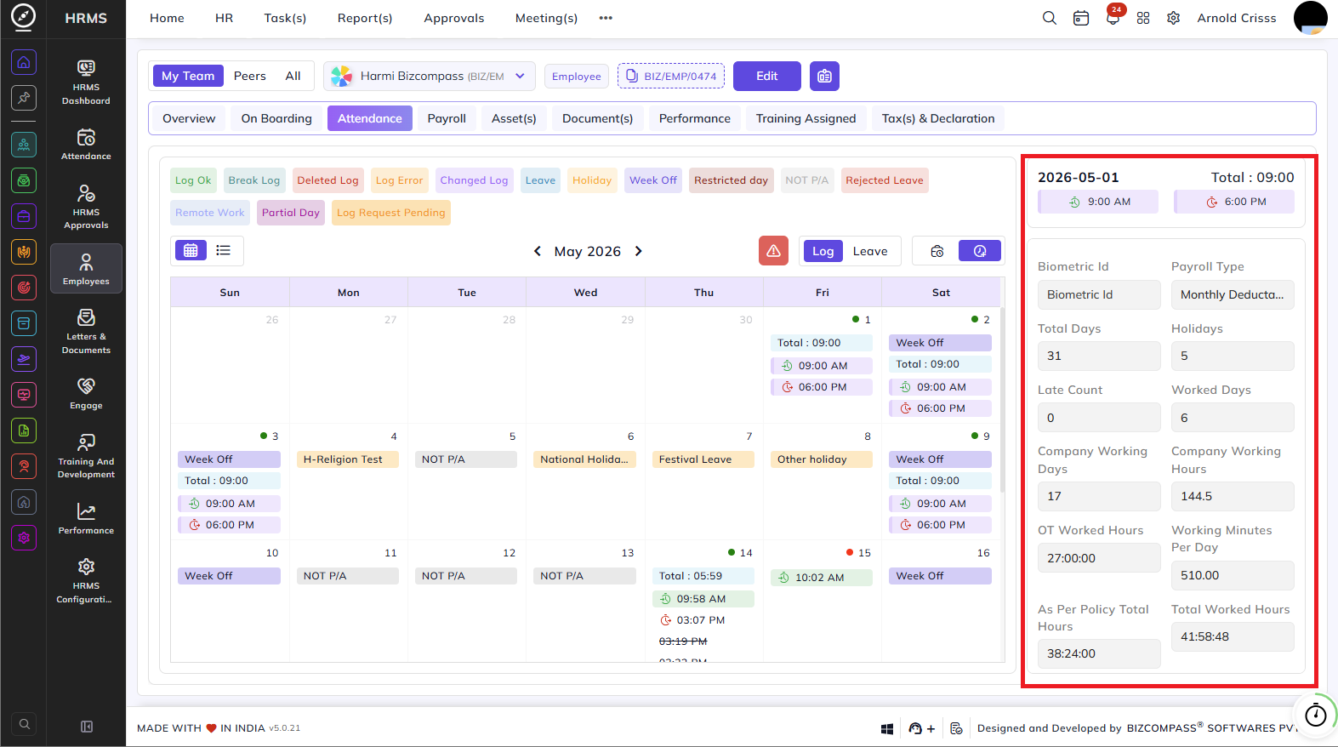
Task: Open the Attendance sidebar module
Action: point(86,145)
